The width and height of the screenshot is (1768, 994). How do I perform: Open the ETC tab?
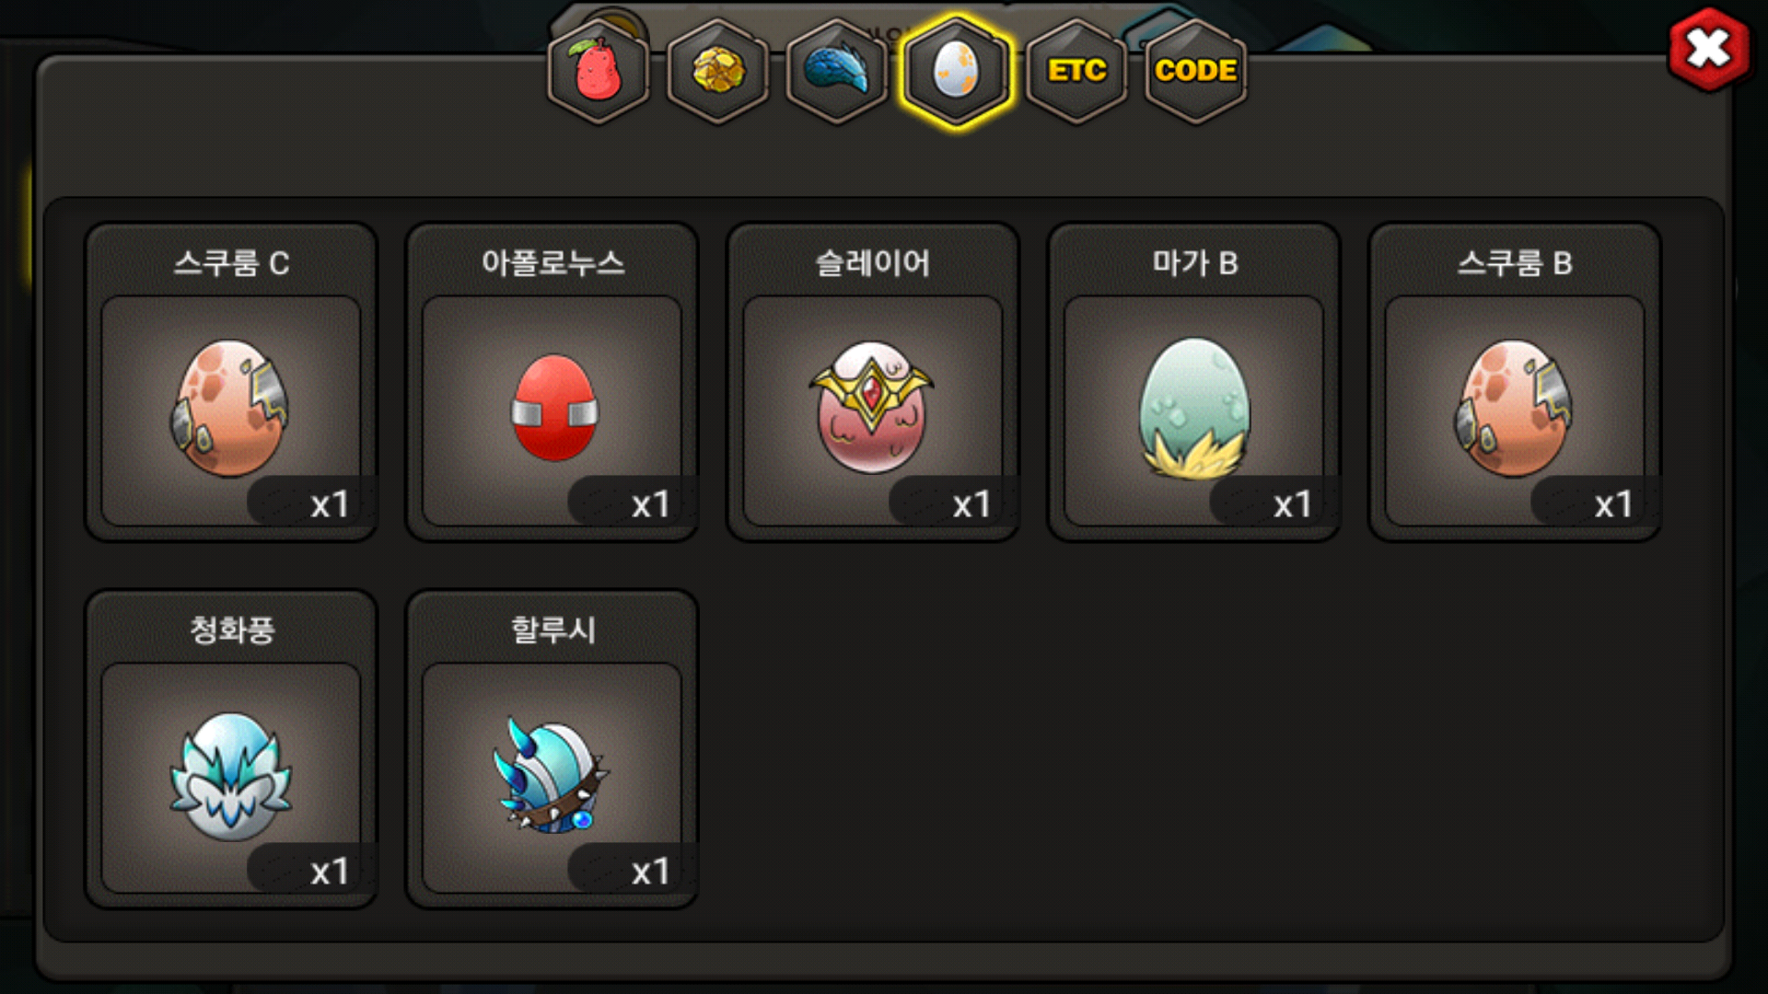coord(1076,71)
